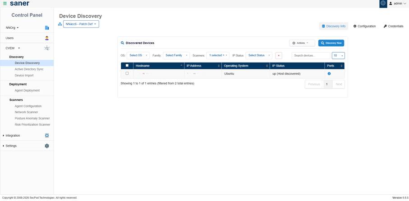Switch to the Configuration tab

tap(364, 26)
